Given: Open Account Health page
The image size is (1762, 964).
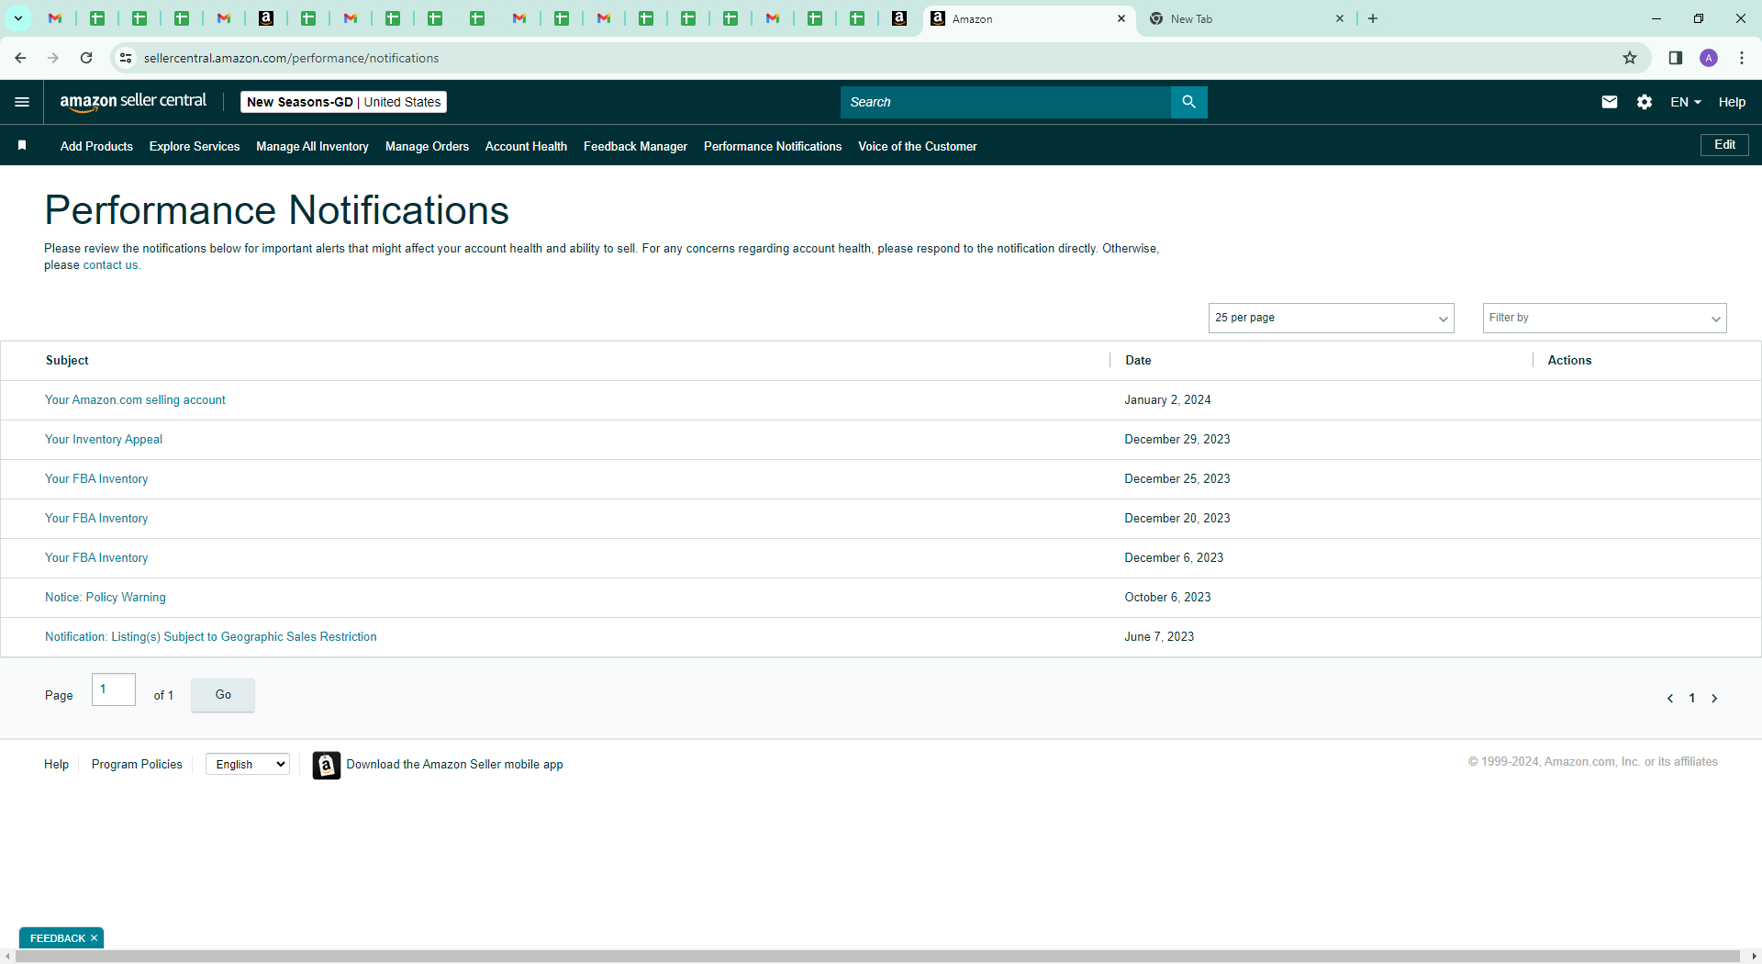Looking at the screenshot, I should coord(526,146).
